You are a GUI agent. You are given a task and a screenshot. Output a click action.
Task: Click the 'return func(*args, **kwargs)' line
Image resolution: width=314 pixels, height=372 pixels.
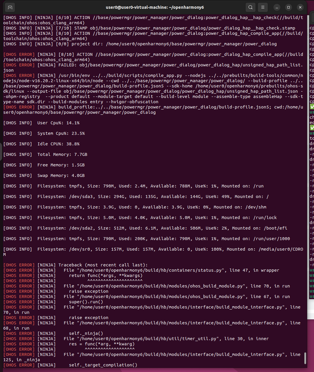pos(73,275)
